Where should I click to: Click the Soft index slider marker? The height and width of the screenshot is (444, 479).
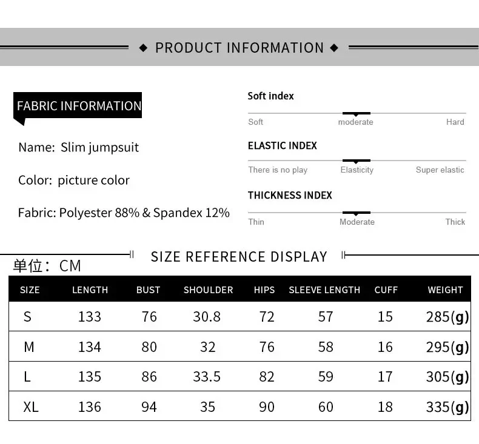(x=356, y=113)
